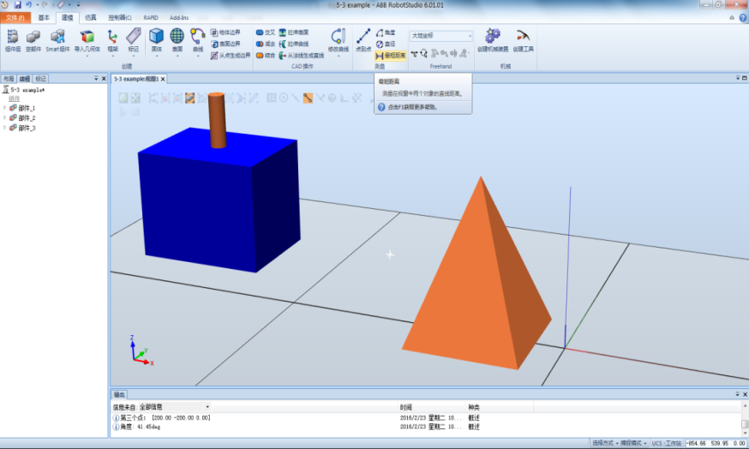Select 最短距离 minimum distance measure tool
The image size is (749, 449).
(x=390, y=56)
